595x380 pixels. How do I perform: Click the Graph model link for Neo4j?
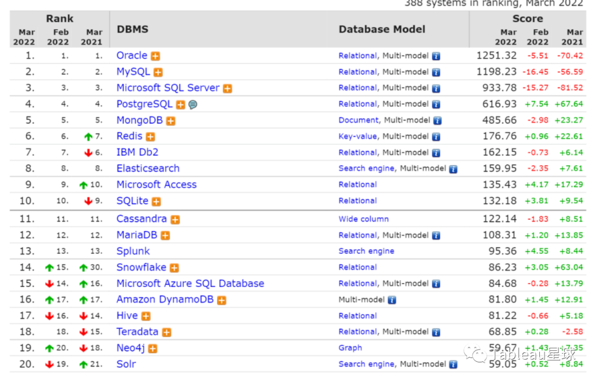350,348
